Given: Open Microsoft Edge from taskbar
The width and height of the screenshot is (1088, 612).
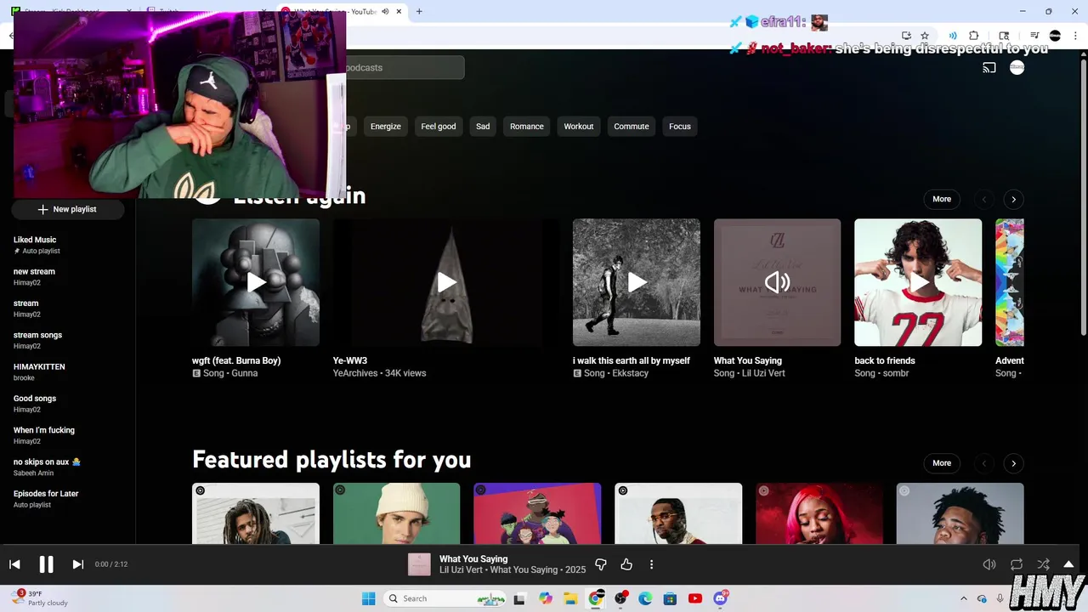Looking at the screenshot, I should click(x=645, y=598).
